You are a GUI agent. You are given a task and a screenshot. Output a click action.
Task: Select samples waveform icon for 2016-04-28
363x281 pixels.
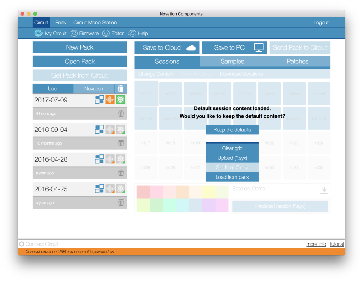tap(110, 159)
